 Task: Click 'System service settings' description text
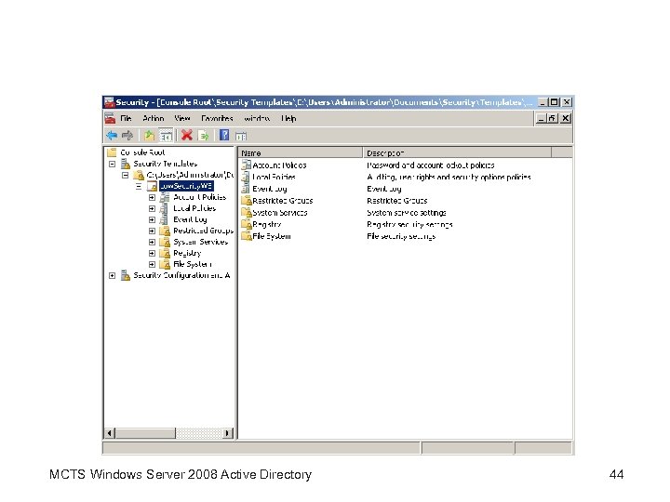407,212
